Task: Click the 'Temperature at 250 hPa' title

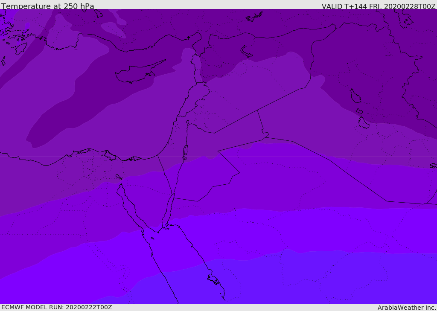Action: pos(48,6)
